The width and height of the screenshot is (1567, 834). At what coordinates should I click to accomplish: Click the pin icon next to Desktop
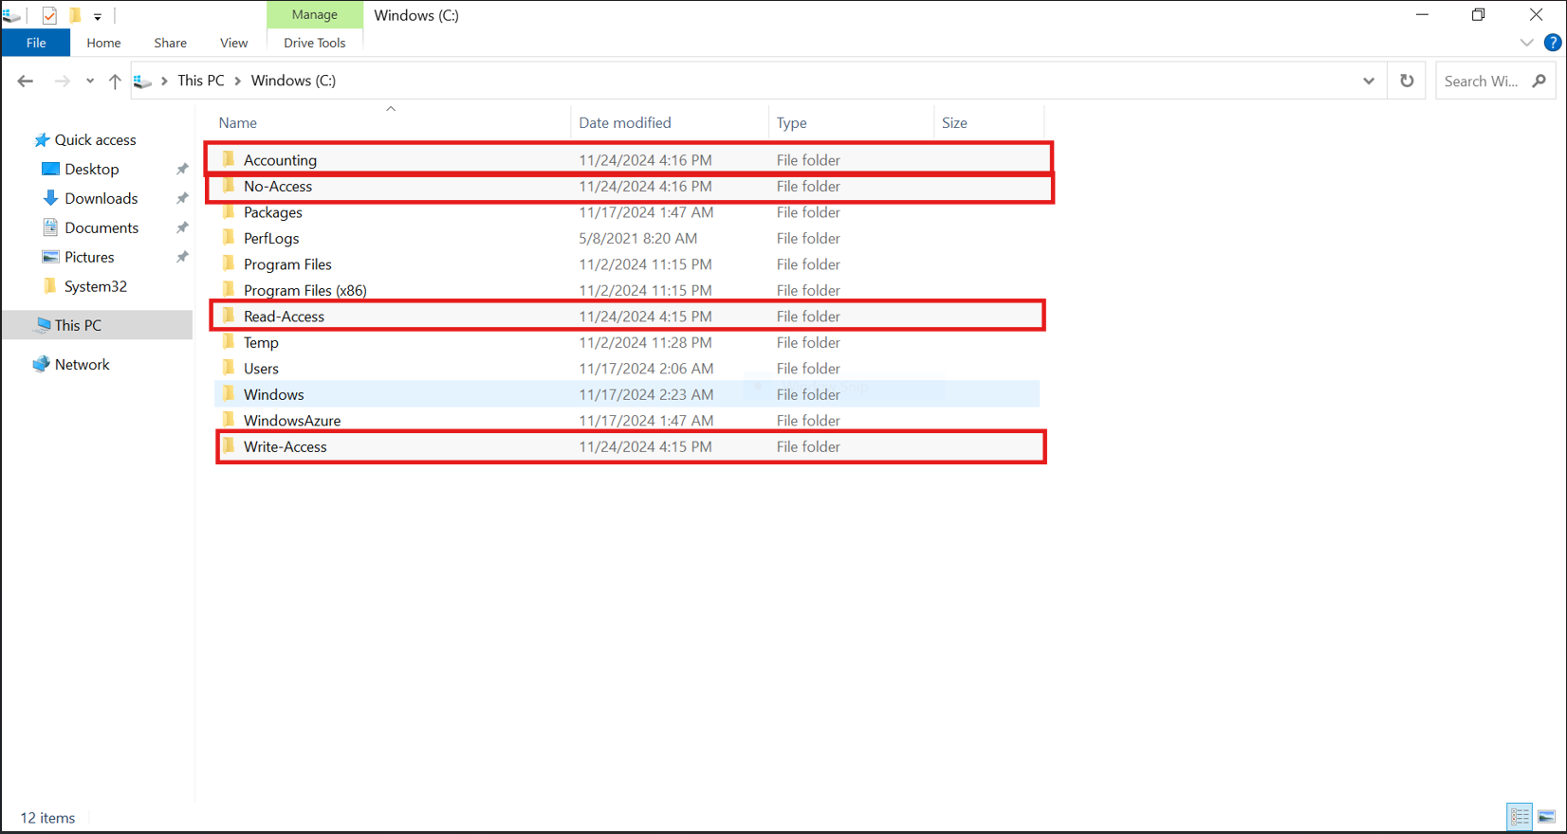pyautogui.click(x=182, y=169)
